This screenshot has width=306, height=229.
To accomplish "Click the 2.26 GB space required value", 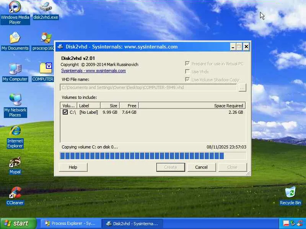I will point(236,112).
